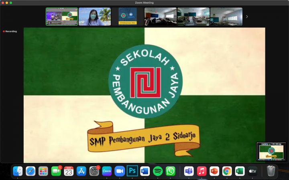
Task: Launch Photoshop from the dock
Action: tap(132, 171)
